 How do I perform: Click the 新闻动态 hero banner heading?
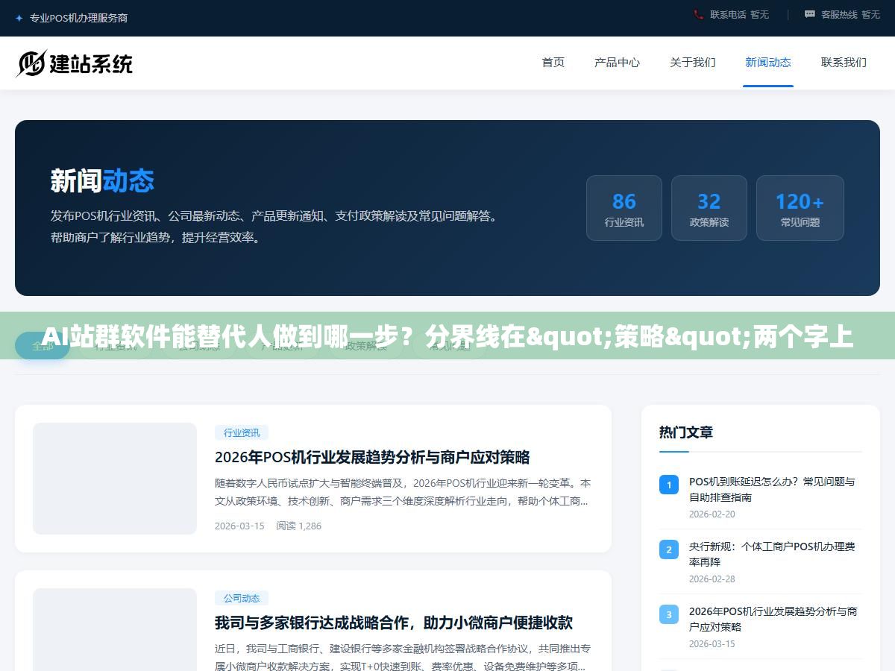(102, 181)
